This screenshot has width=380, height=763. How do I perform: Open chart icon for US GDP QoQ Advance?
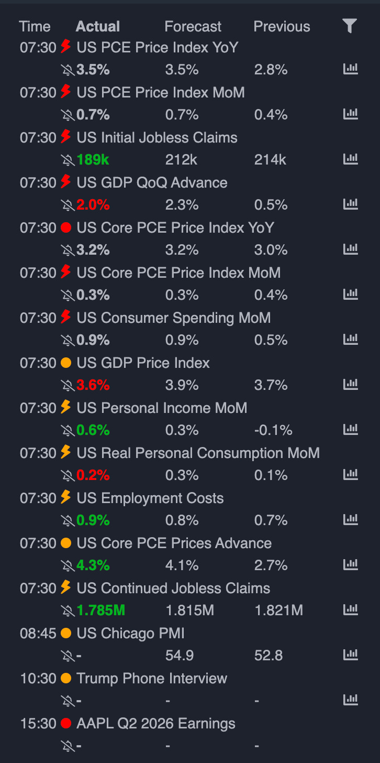click(350, 205)
